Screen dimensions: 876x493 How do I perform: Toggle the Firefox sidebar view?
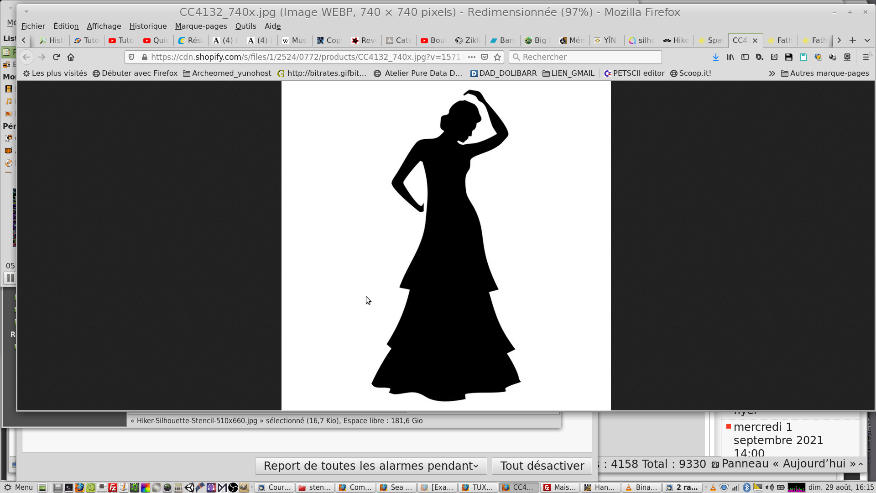745,57
